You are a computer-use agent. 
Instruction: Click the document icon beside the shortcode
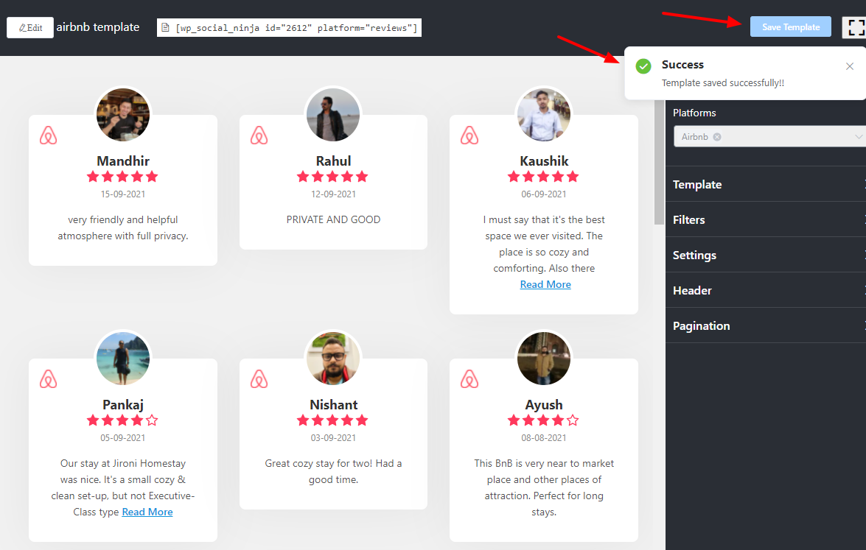point(166,28)
